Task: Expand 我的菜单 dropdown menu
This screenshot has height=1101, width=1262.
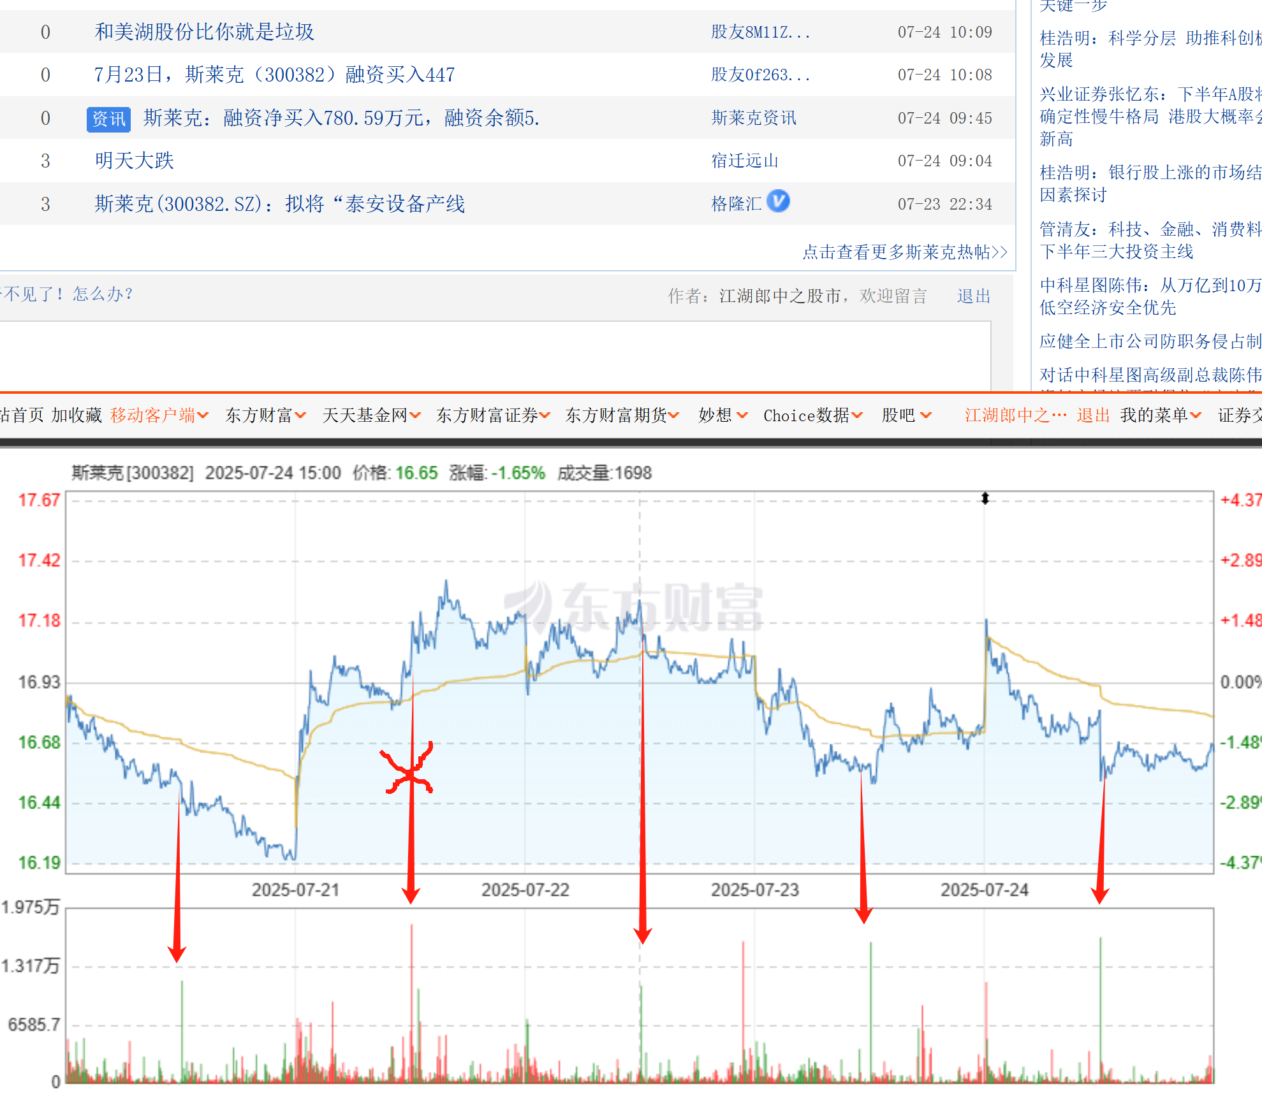Action: pyautogui.click(x=1161, y=415)
